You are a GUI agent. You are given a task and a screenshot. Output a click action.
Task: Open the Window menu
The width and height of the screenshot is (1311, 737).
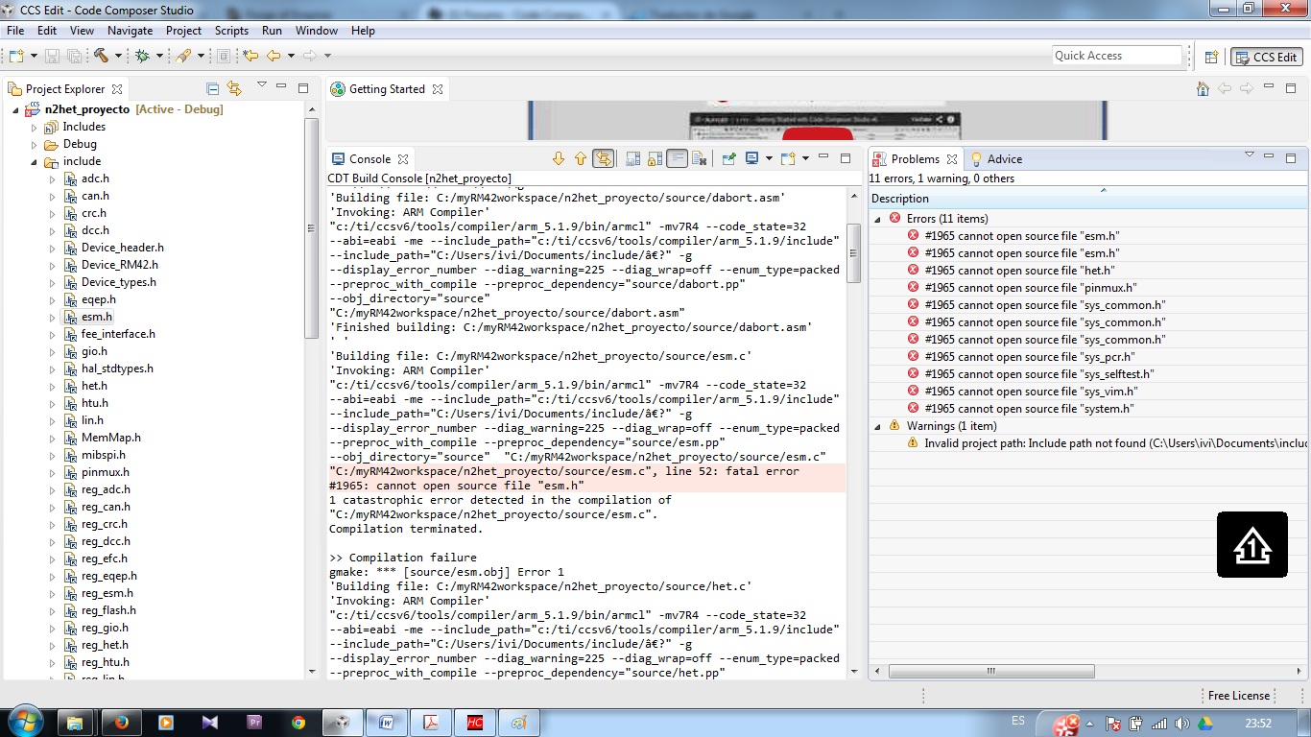coord(316,31)
